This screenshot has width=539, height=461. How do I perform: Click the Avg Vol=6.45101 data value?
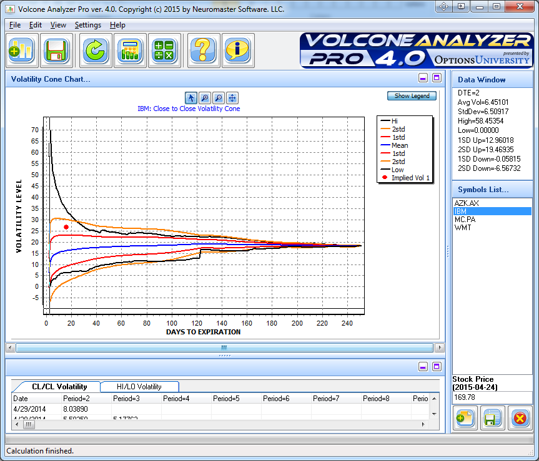483,102
